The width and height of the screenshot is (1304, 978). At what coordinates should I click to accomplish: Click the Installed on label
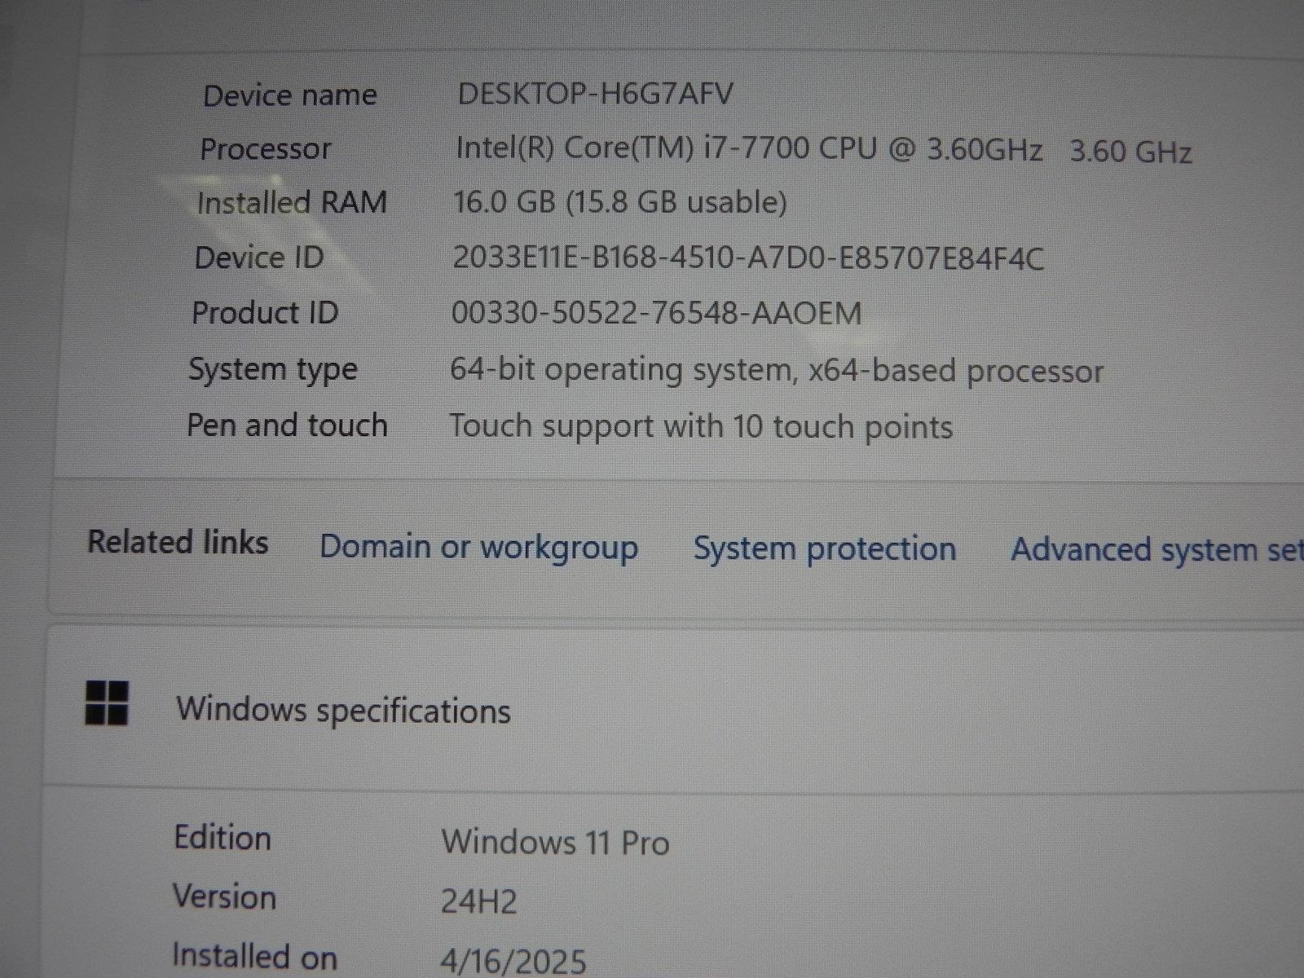(254, 956)
